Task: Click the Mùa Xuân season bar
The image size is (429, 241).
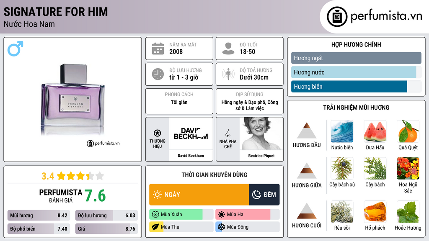Action: (x=181, y=215)
